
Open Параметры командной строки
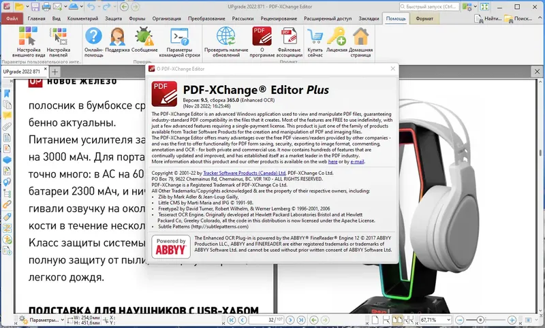[179, 42]
